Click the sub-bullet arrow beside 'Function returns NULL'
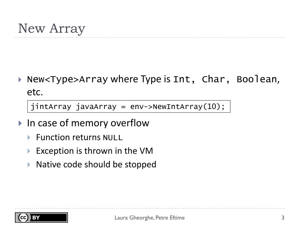 point(29,138)
